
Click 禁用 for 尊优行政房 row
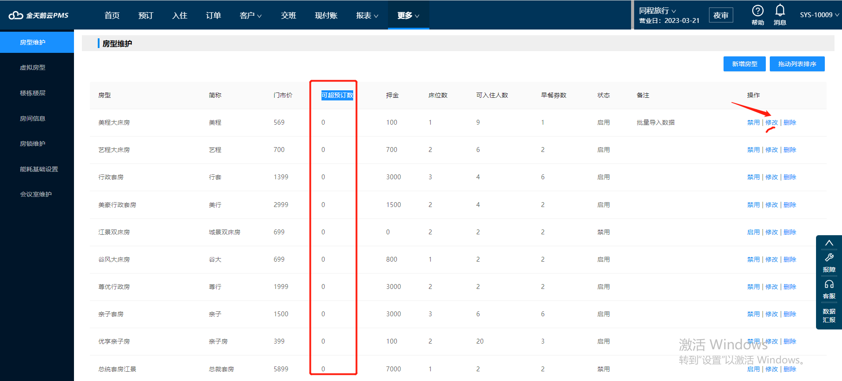click(x=753, y=287)
